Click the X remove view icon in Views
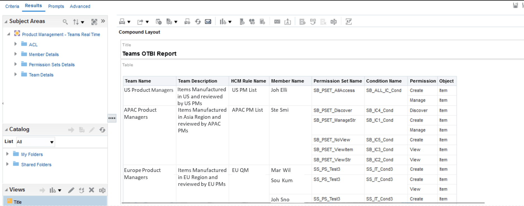Viewport: 524px width, 206px height. [x=91, y=190]
